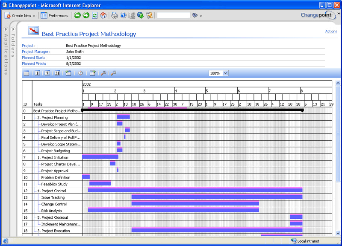The image size is (342, 246).
Task: Click the Changepoint logo
Action: (318, 15)
